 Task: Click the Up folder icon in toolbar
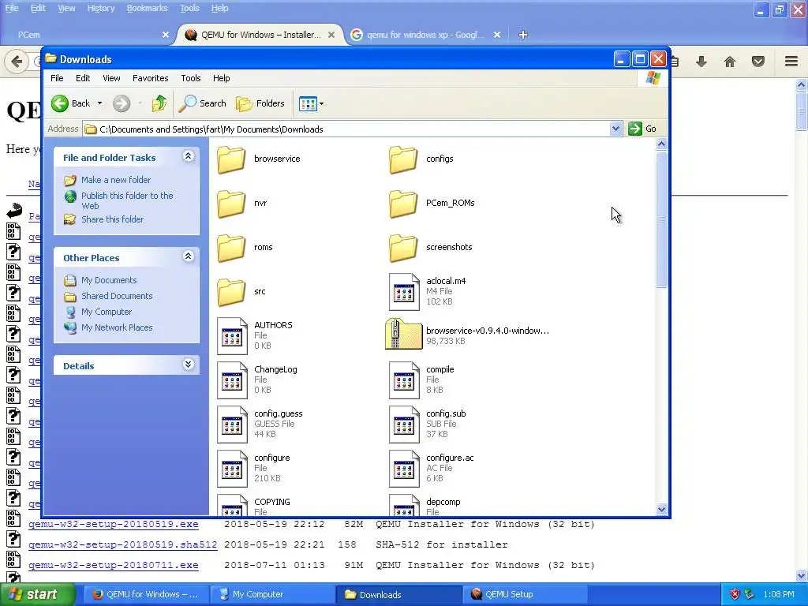click(159, 103)
